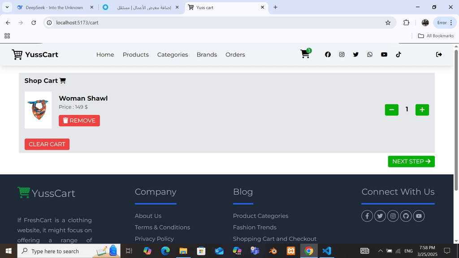Open the apps grid in bookmarks bar

tap(7, 36)
